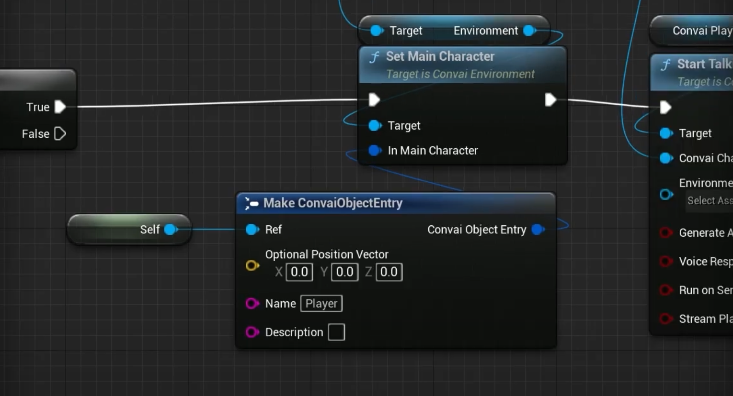Click the Name input pin
Viewport: 733px width, 396px height.
tap(252, 303)
